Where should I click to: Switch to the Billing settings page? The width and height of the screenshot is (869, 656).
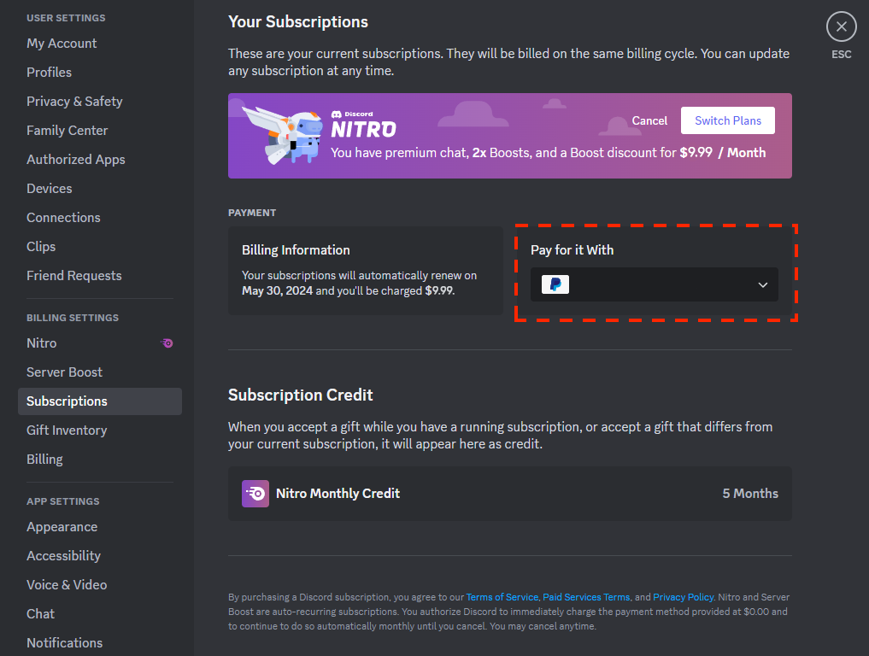(x=44, y=459)
